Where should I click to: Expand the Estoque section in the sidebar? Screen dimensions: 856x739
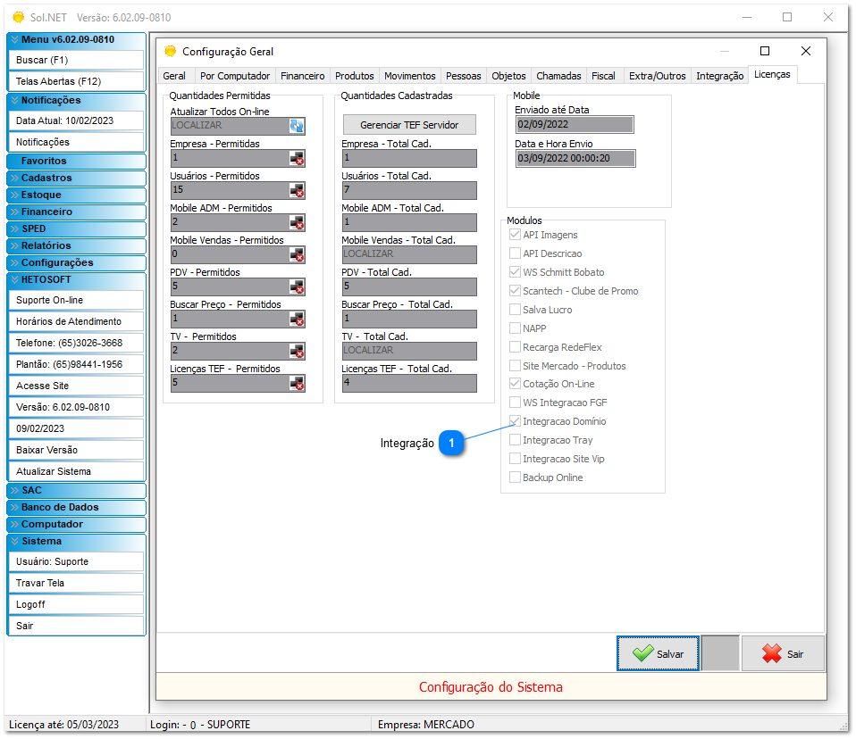pos(76,195)
